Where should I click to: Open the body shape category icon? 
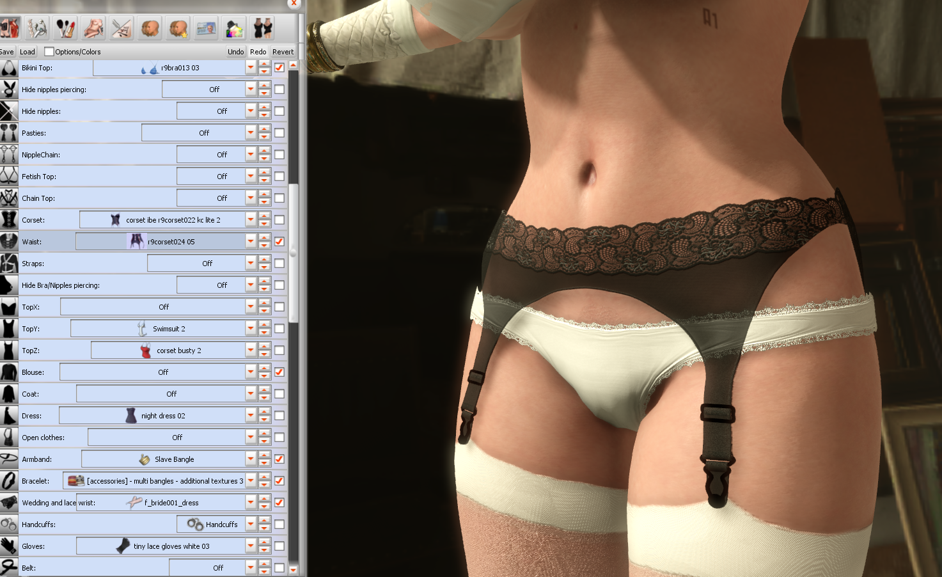(x=93, y=28)
